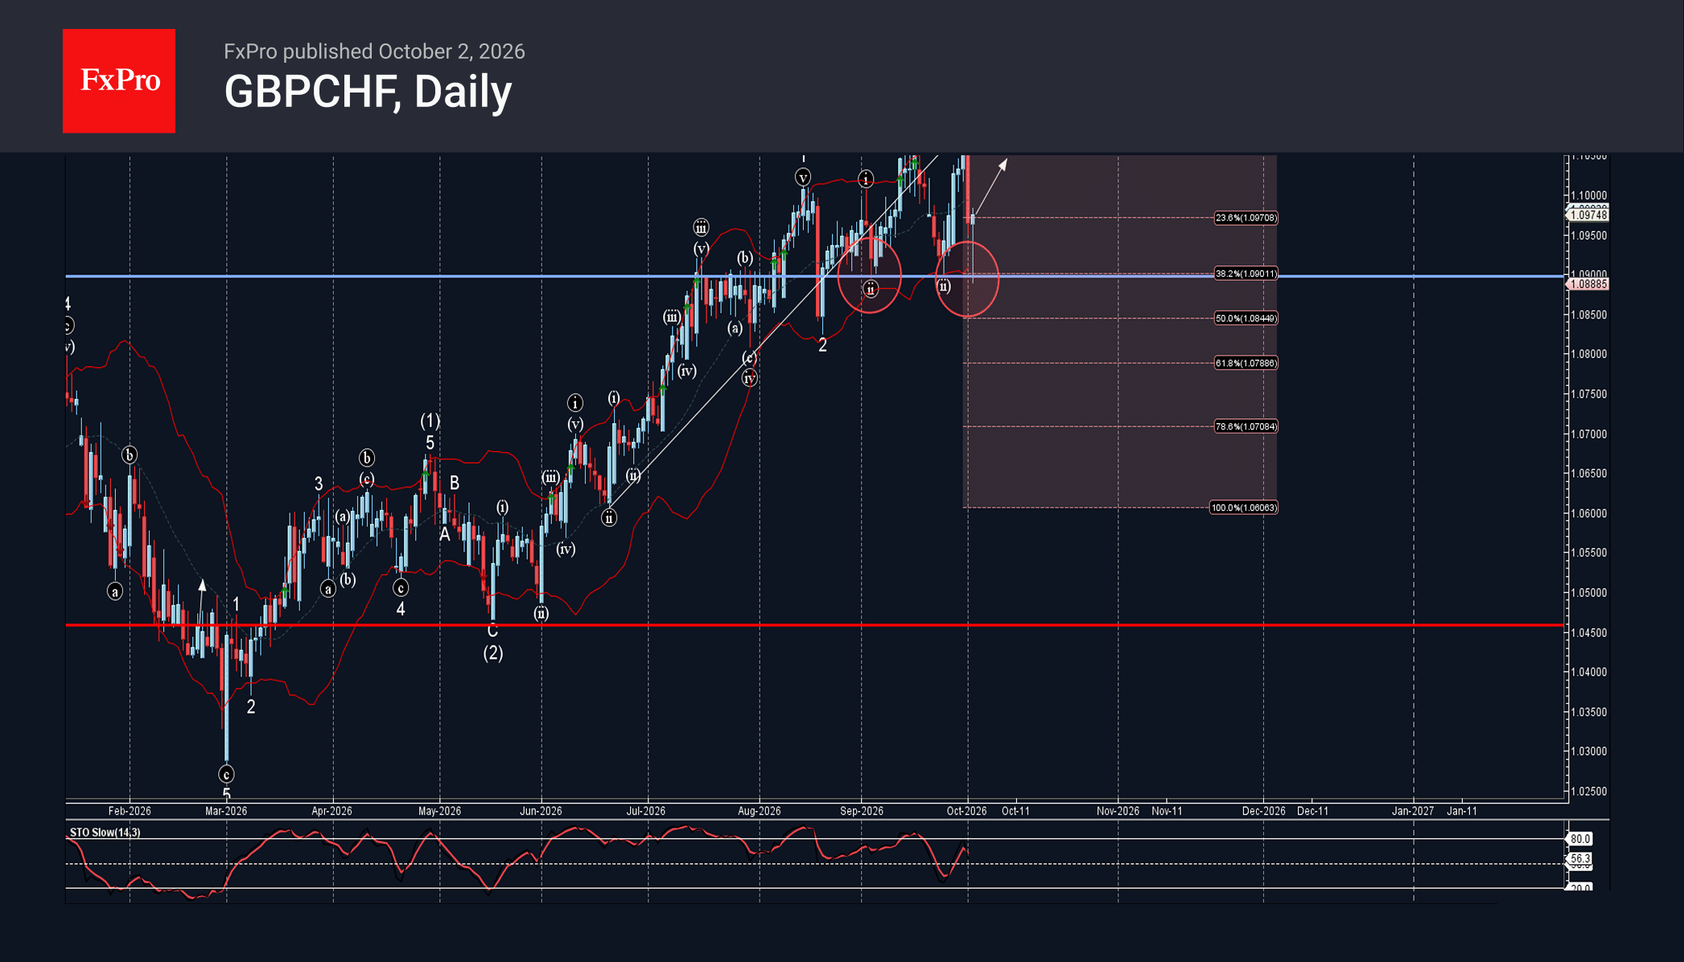Select the (1) Elliott wave label
The width and height of the screenshot is (1684, 962).
click(430, 421)
